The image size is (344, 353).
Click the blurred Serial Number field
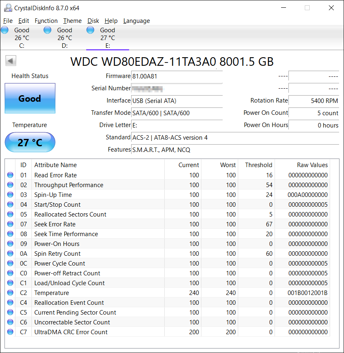(177, 89)
